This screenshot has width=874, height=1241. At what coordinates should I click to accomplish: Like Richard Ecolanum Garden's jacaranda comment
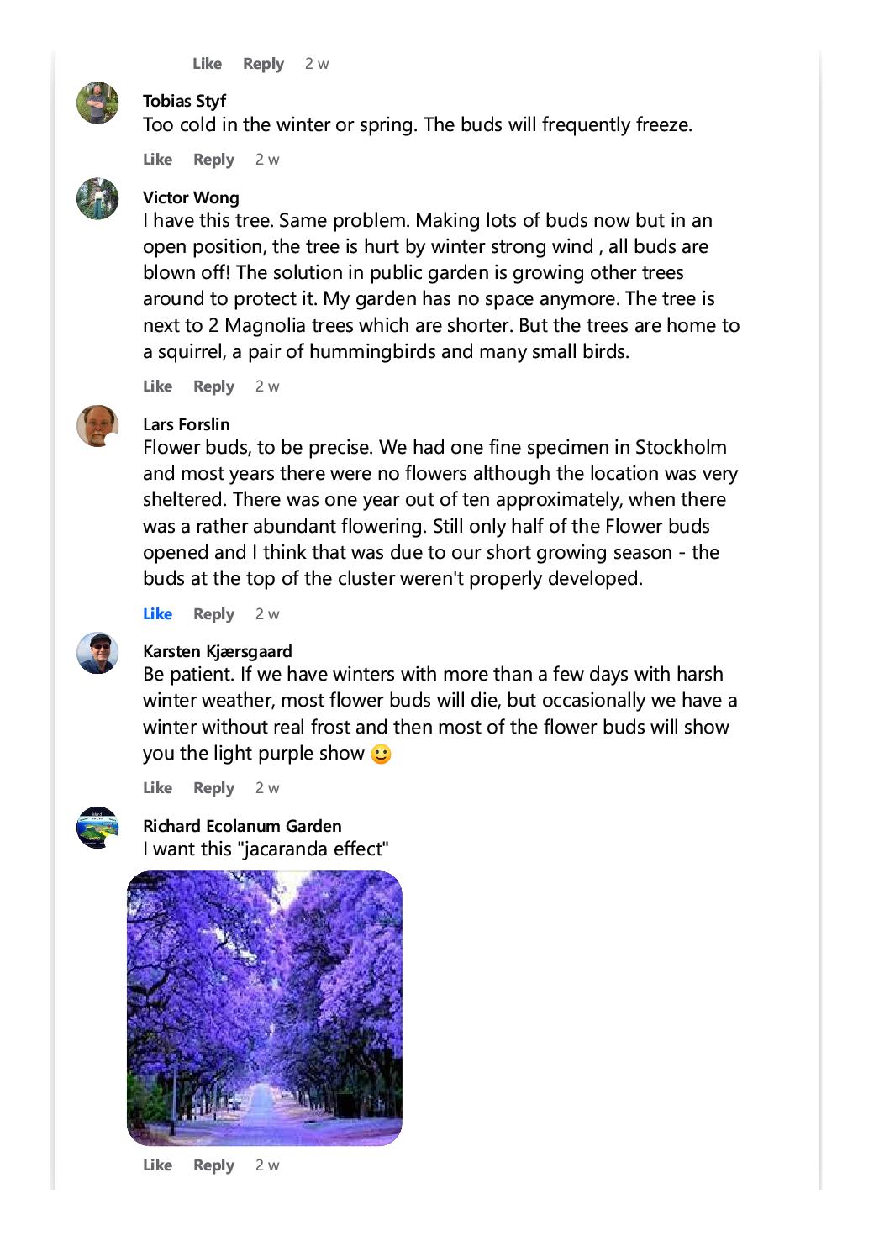click(x=157, y=1165)
